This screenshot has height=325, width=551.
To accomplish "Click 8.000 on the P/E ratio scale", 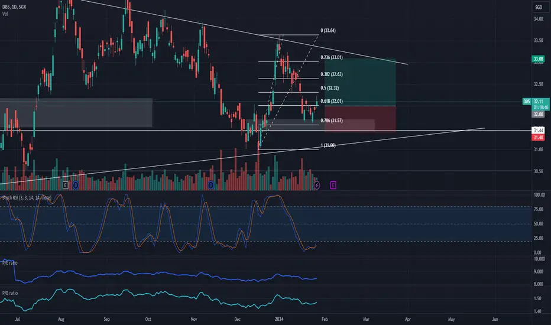I will coord(539,284).
